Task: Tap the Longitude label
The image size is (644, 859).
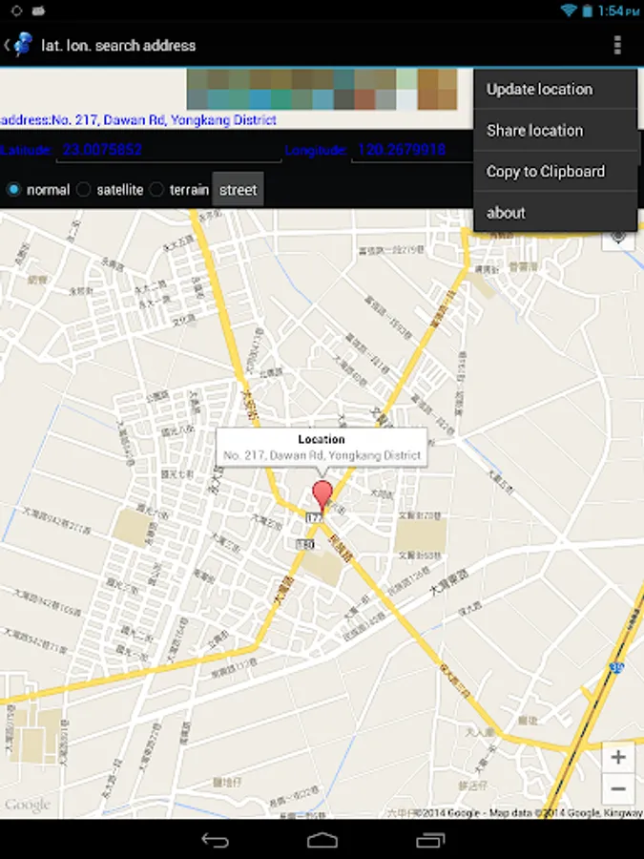Action: click(x=316, y=150)
